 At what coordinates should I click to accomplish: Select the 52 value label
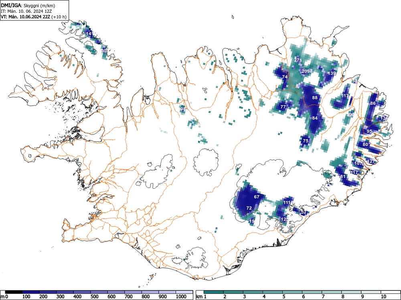(x=304, y=212)
